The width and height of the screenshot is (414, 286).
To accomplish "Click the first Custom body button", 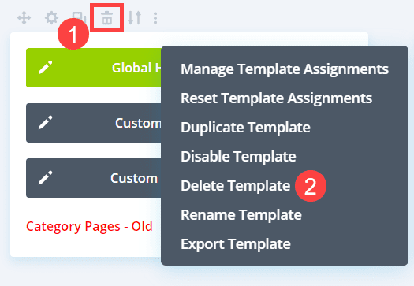I will 94,123.
